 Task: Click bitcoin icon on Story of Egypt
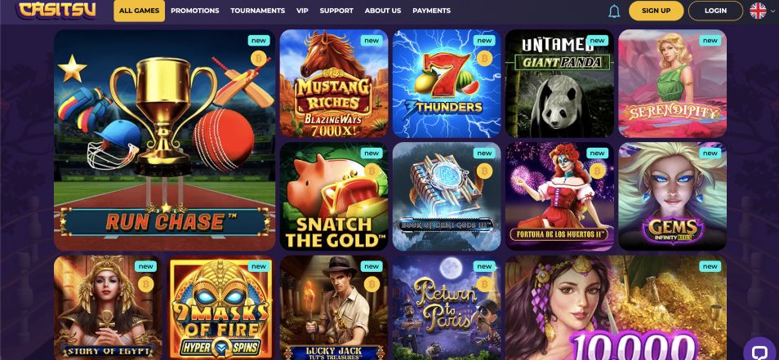(145, 284)
